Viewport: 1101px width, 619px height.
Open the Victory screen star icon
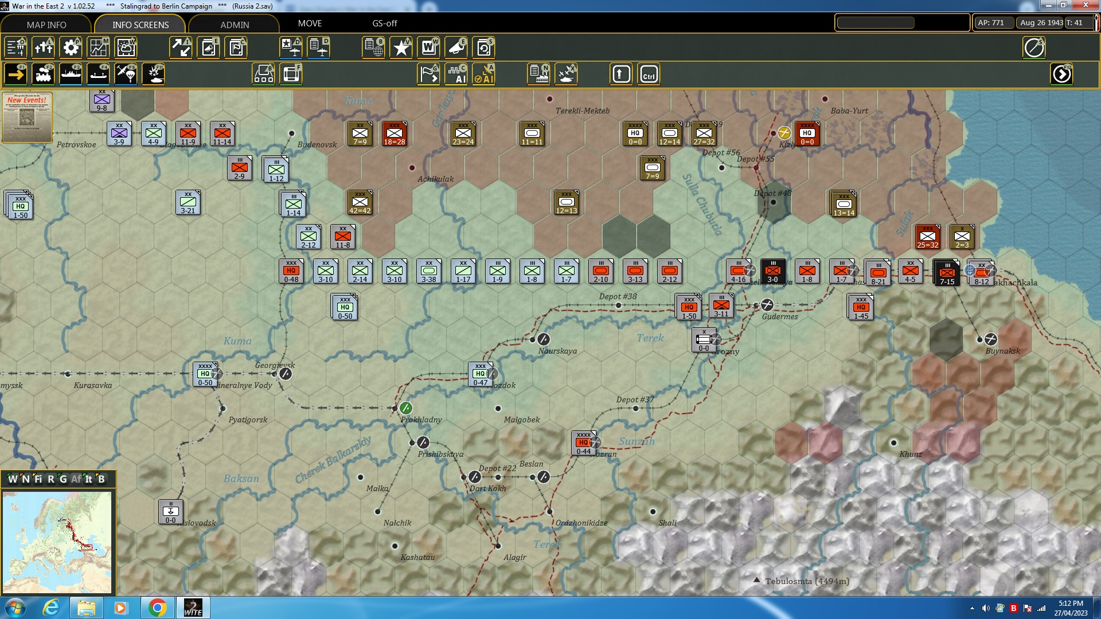401,48
